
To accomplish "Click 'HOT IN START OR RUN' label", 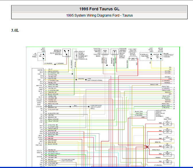I will [161, 50].
